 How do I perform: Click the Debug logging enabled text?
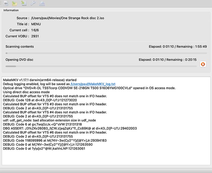[37, 84]
